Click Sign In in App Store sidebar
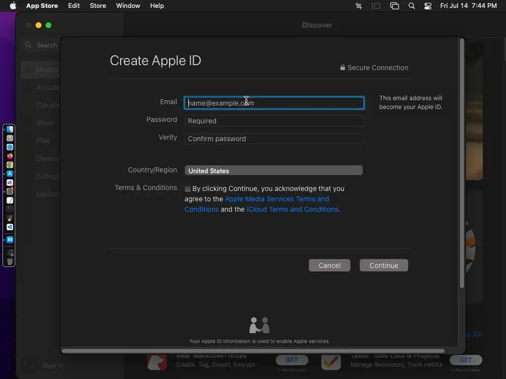The height and width of the screenshot is (379, 506). 53,365
